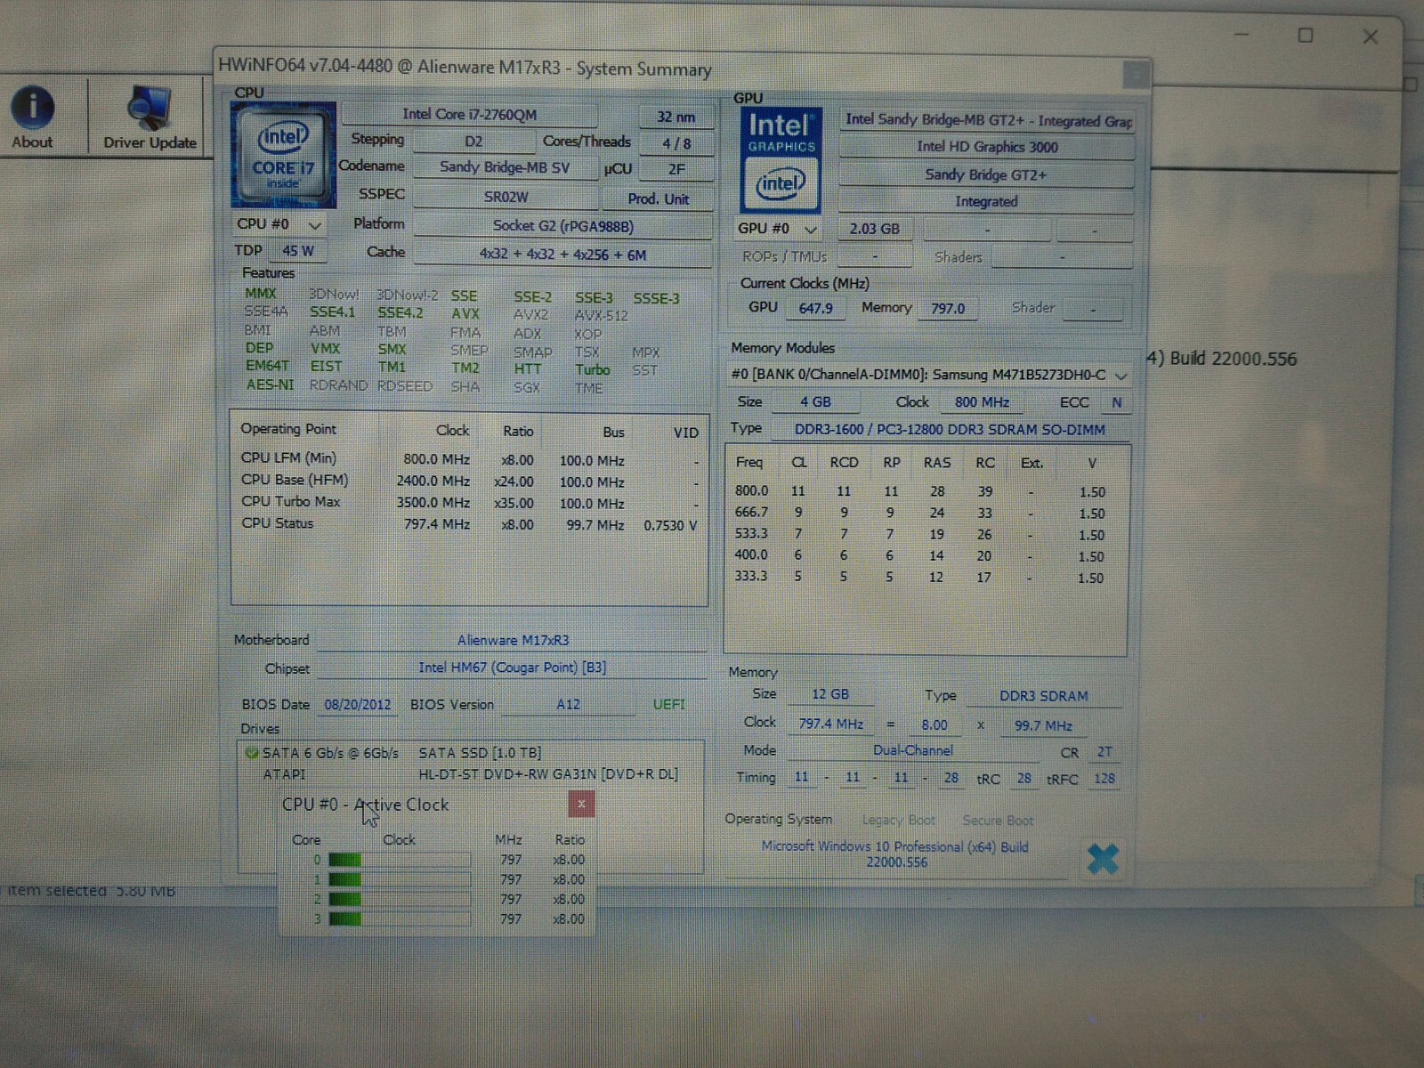Click the CPU LFM (Min) row
The width and height of the screenshot is (1424, 1068).
[469, 460]
